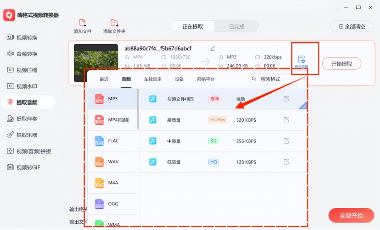Click 全部开始 to start all tasks

tap(351, 215)
